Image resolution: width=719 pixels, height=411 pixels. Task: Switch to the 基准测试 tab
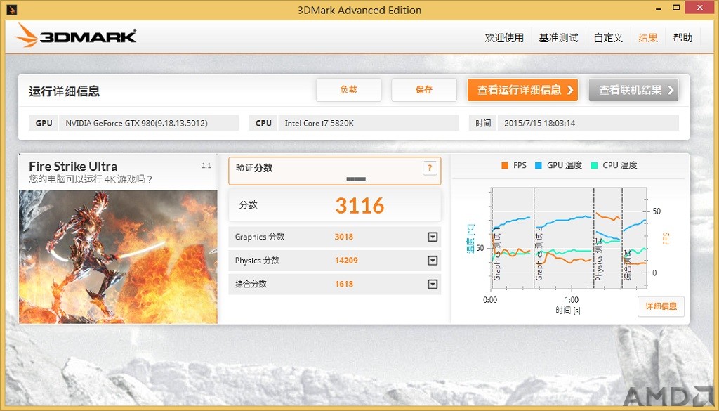tap(558, 38)
